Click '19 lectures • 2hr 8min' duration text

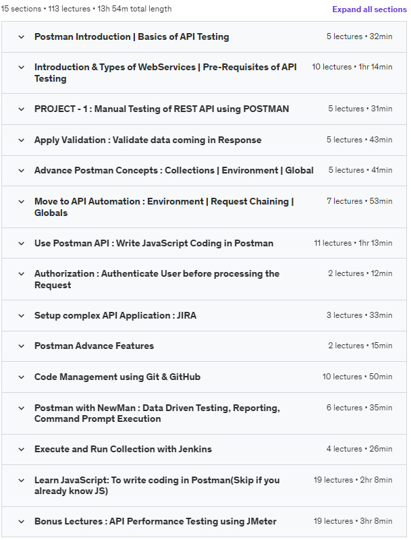click(x=353, y=480)
